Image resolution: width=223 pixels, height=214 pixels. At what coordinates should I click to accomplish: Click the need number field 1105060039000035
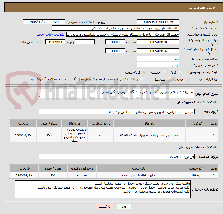(158, 22)
